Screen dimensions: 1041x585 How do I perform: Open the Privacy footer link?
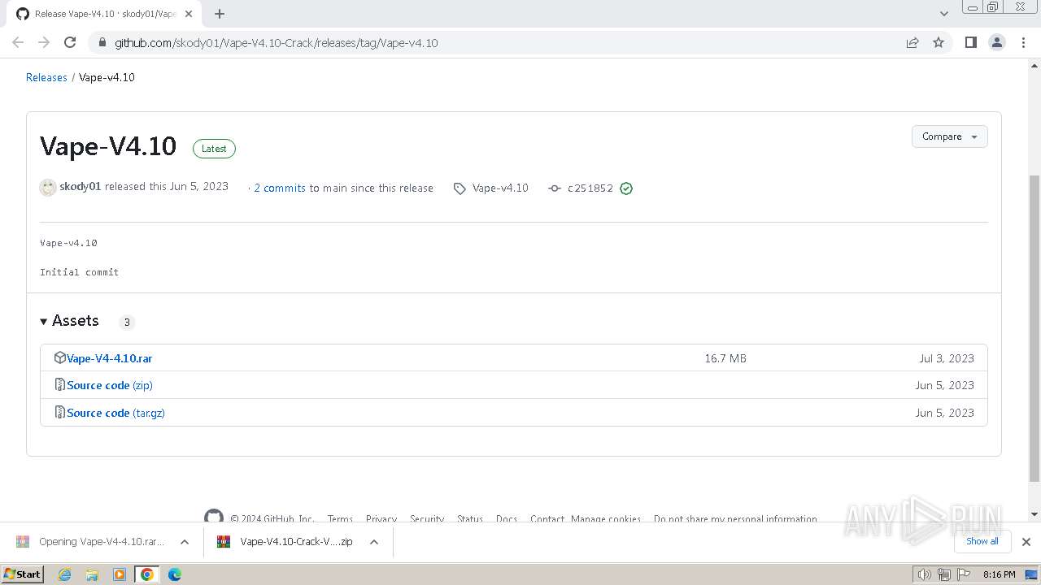tap(381, 519)
